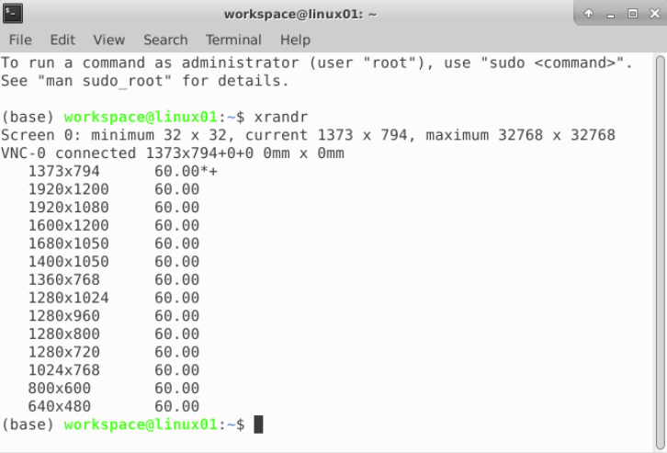This screenshot has height=453, width=667.
Task: Click the 1920x1080 resolution line
Action: (68, 208)
